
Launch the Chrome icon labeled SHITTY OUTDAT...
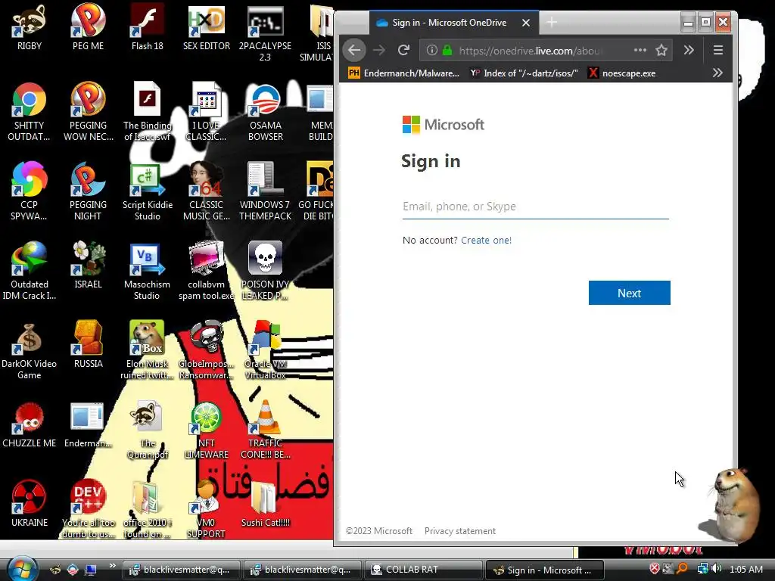30,112
